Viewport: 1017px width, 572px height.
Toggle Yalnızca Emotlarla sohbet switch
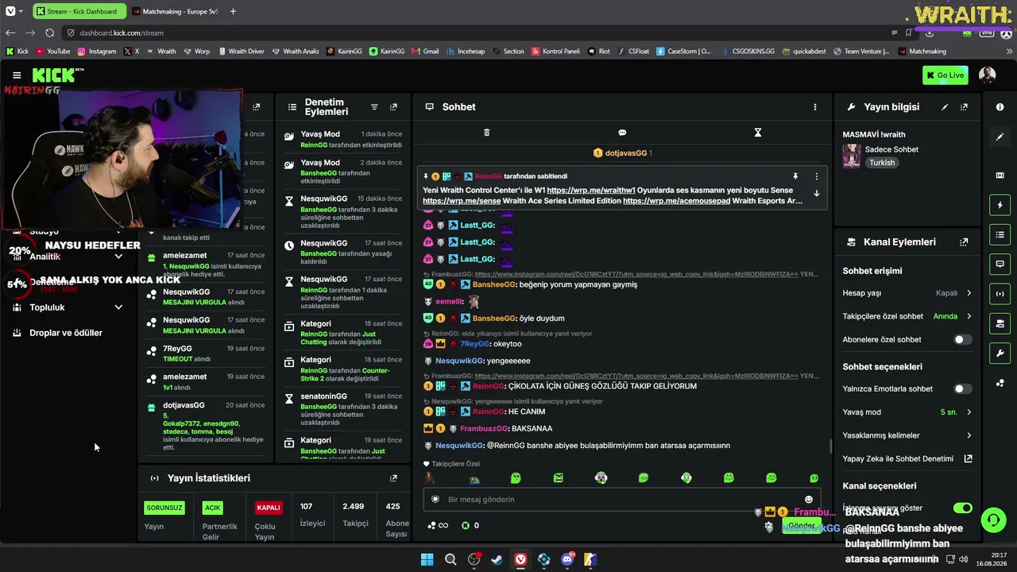point(962,389)
